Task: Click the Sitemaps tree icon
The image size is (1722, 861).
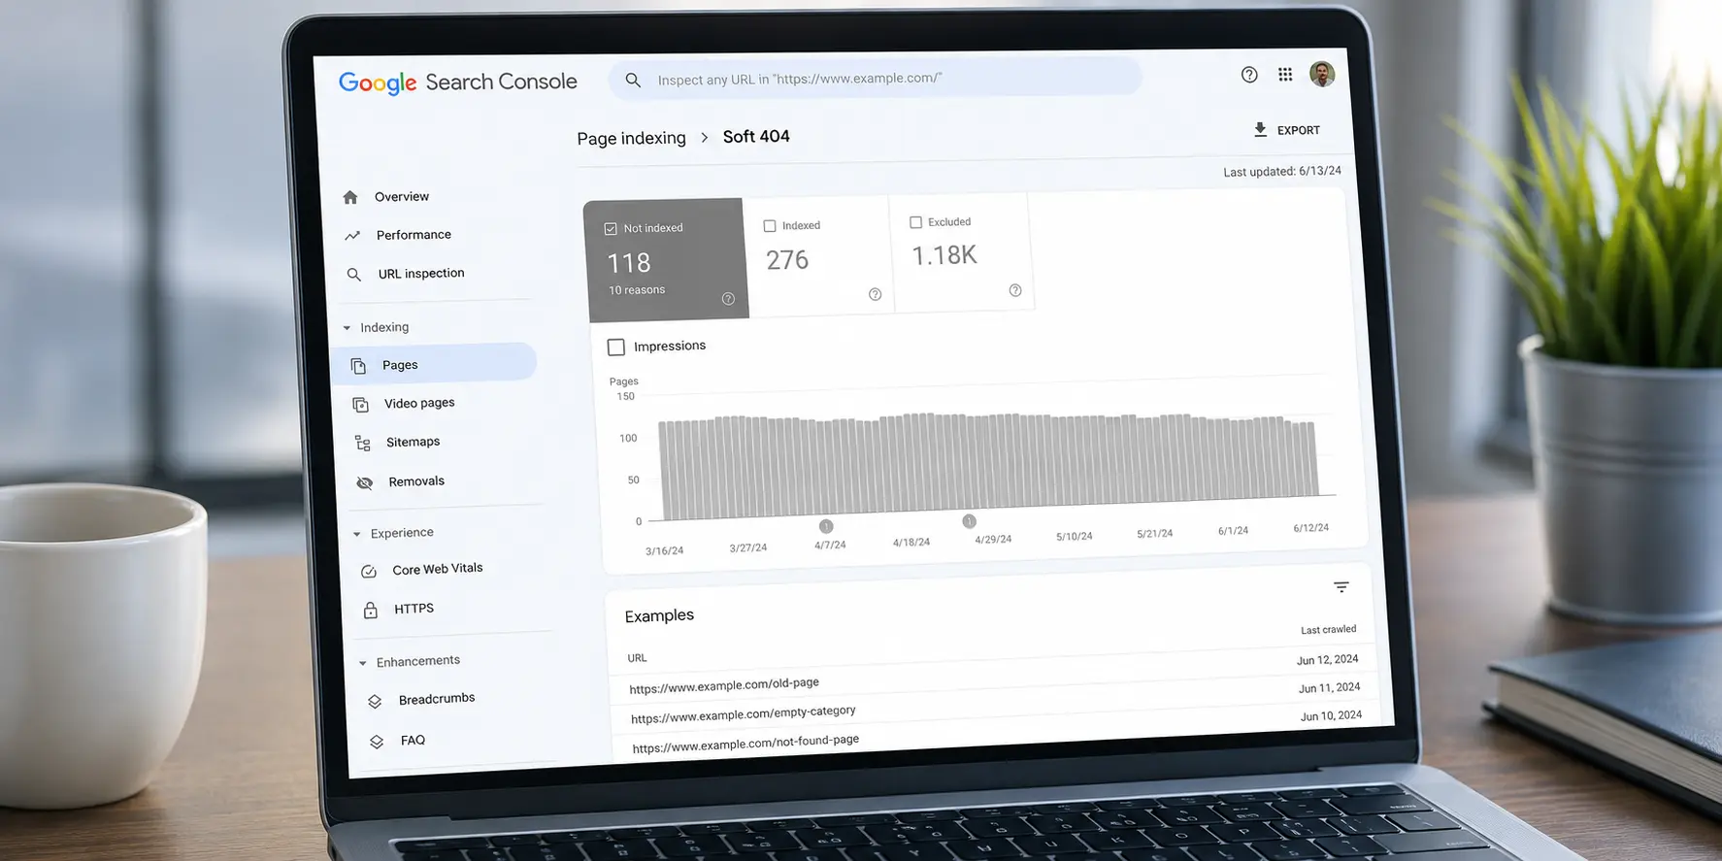Action: pyautogui.click(x=362, y=444)
